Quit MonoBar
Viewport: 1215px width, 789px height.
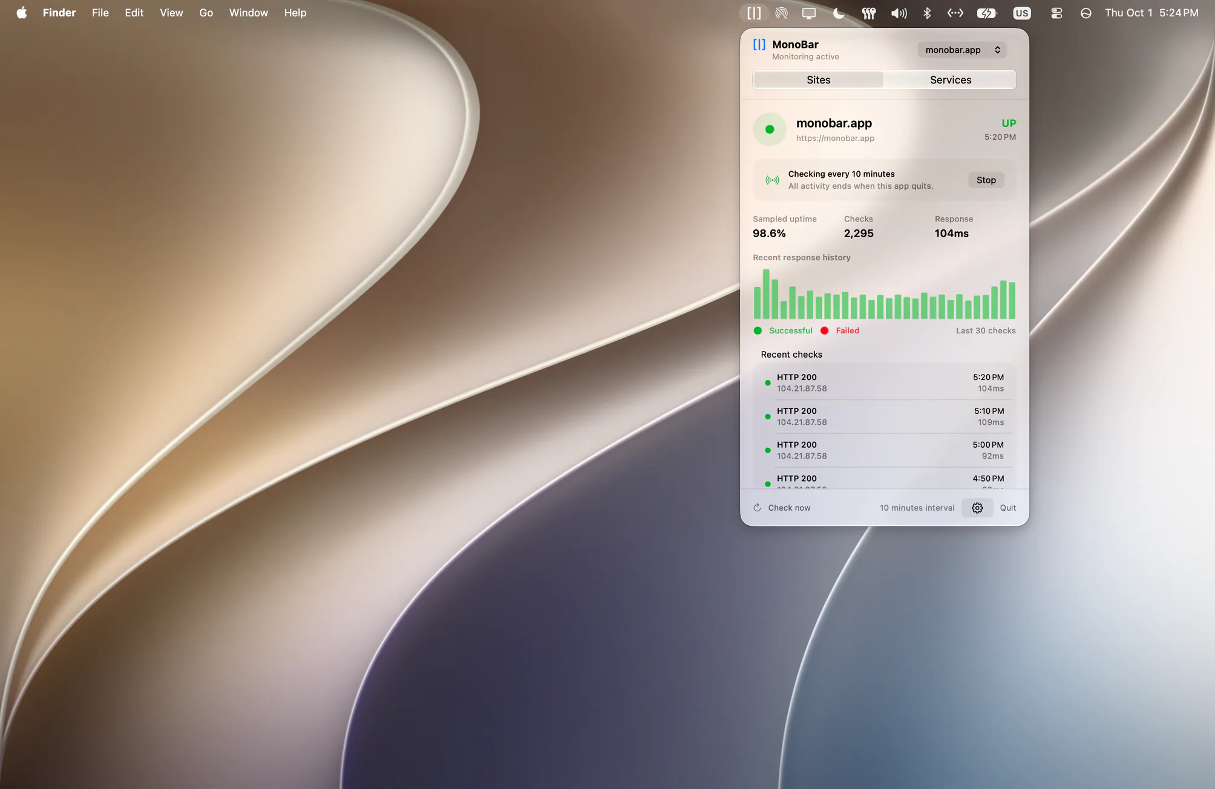[1008, 508]
